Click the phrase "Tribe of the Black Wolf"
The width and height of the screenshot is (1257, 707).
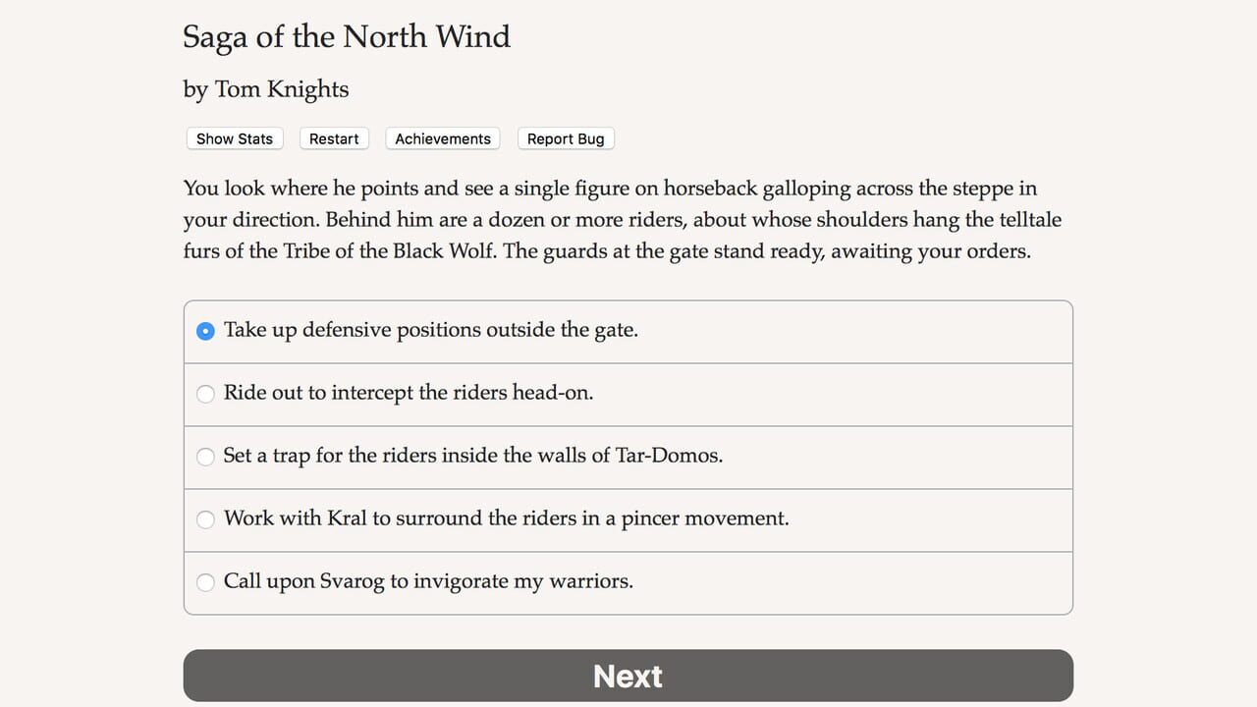pyautogui.click(x=389, y=250)
